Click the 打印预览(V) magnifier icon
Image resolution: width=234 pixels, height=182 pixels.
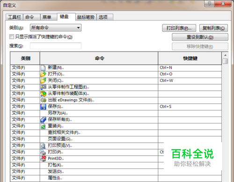(x=43, y=146)
